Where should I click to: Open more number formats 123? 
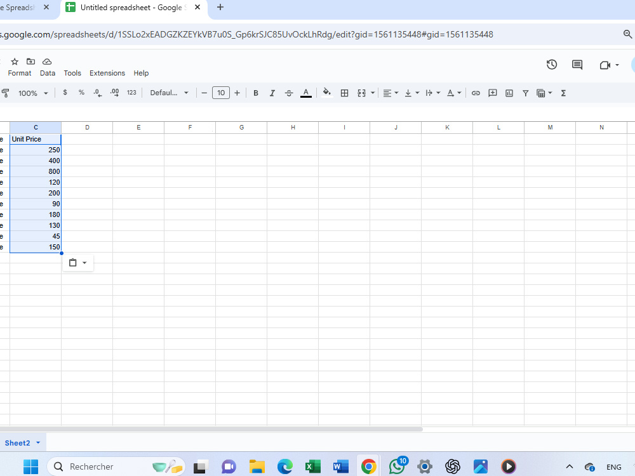click(131, 93)
